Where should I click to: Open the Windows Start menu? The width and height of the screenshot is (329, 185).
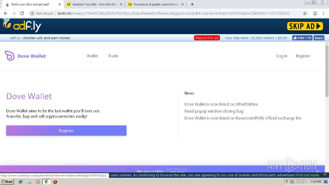click(x=7, y=181)
